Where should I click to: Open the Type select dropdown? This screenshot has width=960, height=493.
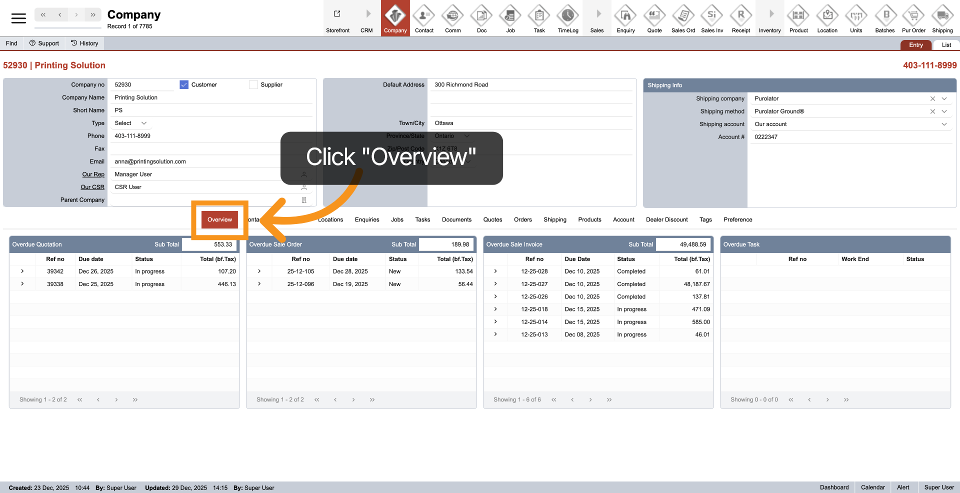pyautogui.click(x=131, y=123)
